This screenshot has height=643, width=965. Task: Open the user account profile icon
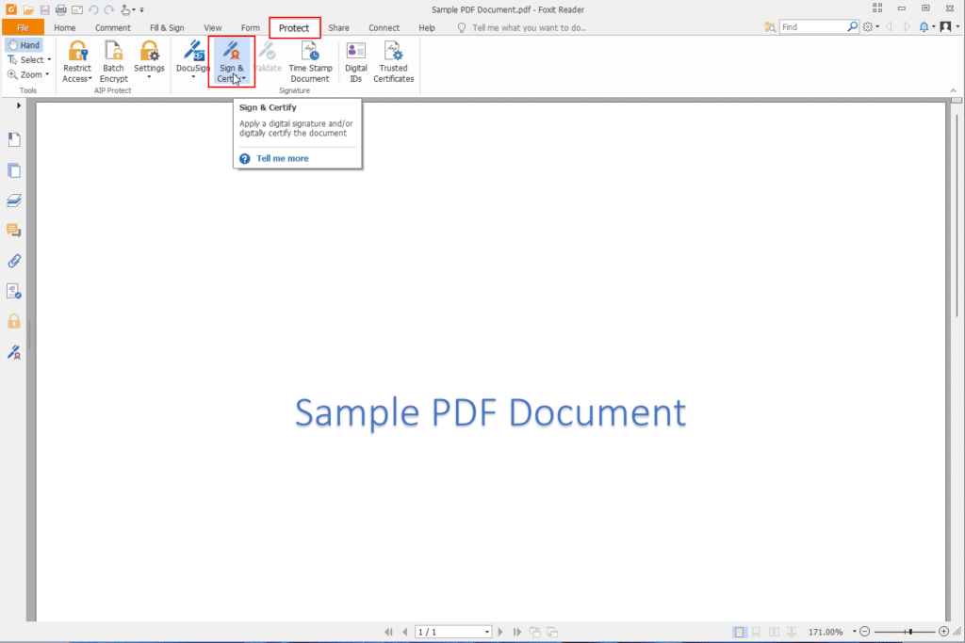(x=946, y=27)
